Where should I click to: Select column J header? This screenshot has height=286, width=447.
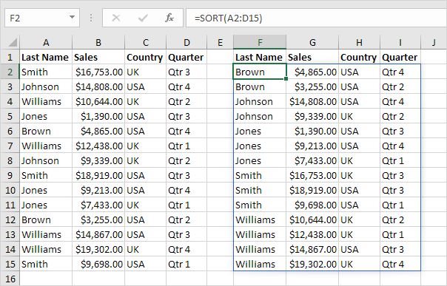click(x=434, y=42)
